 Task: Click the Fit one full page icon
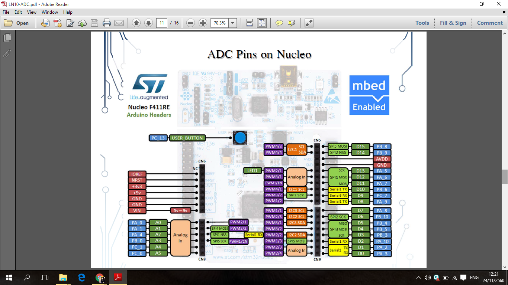pyautogui.click(x=262, y=23)
